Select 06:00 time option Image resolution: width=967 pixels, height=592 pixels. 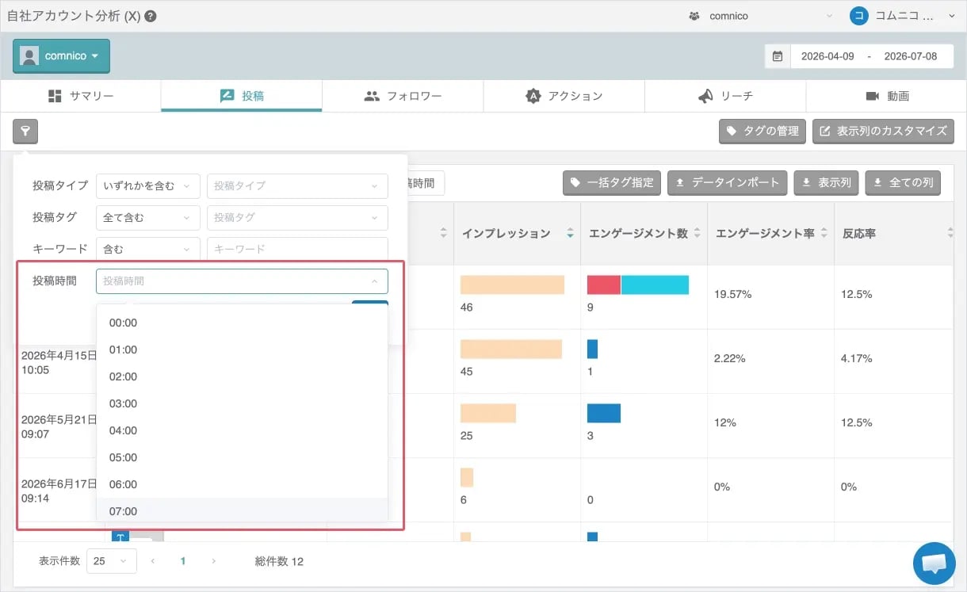tap(242, 484)
